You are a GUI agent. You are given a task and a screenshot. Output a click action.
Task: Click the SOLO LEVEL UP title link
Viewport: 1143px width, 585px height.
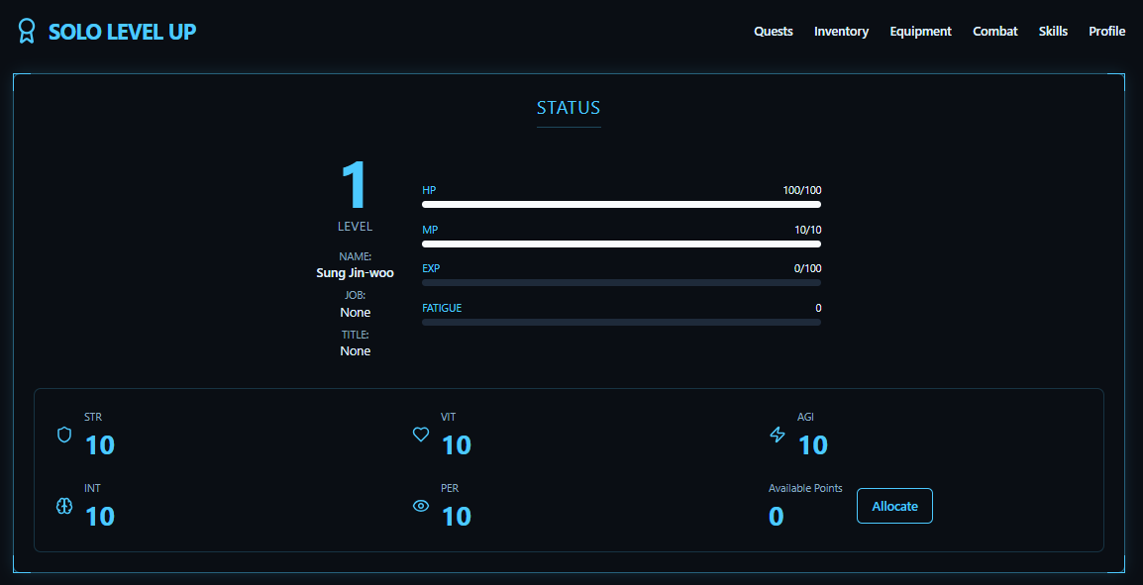pyautogui.click(x=125, y=31)
